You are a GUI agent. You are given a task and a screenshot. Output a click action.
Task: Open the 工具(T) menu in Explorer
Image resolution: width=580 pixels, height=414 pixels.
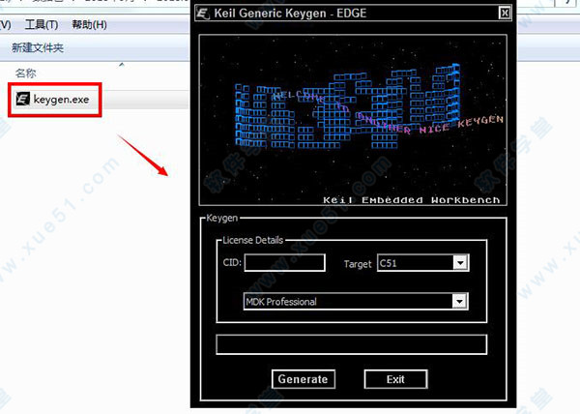click(42, 25)
